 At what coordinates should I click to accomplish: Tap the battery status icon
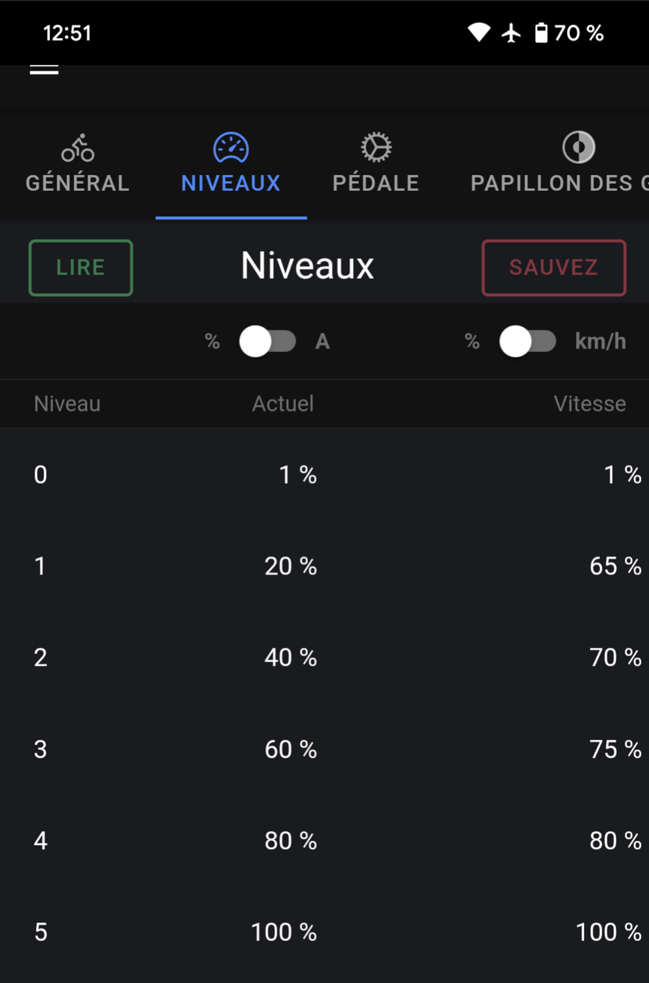click(x=541, y=33)
